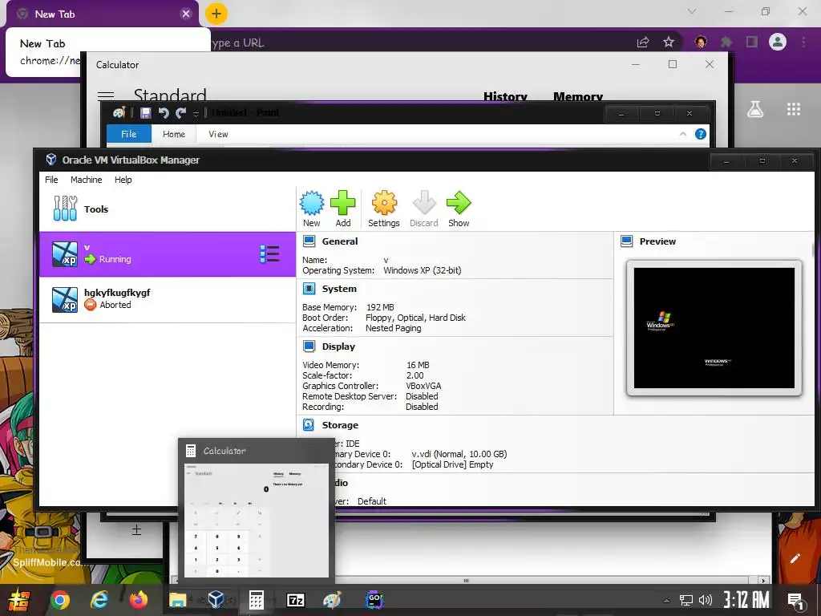The width and height of the screenshot is (821, 616).
Task: Click the General section icon
Action: coord(309,241)
